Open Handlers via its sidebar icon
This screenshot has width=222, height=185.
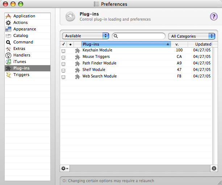[8, 55]
